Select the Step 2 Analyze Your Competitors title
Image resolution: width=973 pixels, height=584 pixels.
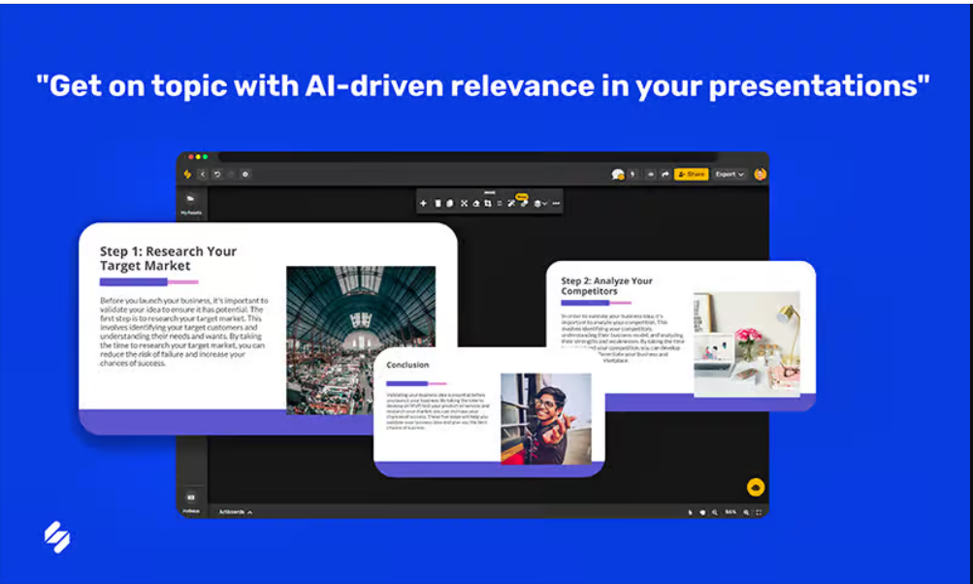607,285
